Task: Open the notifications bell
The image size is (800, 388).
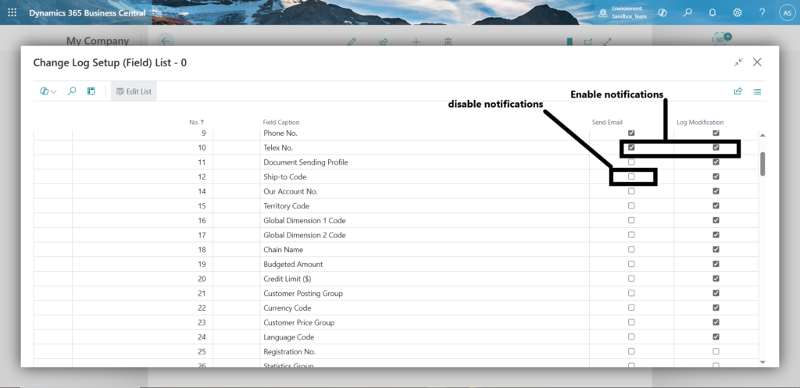Action: pos(712,12)
